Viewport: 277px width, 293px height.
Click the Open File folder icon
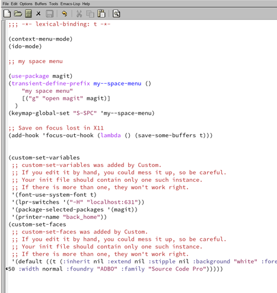tap(18, 14)
